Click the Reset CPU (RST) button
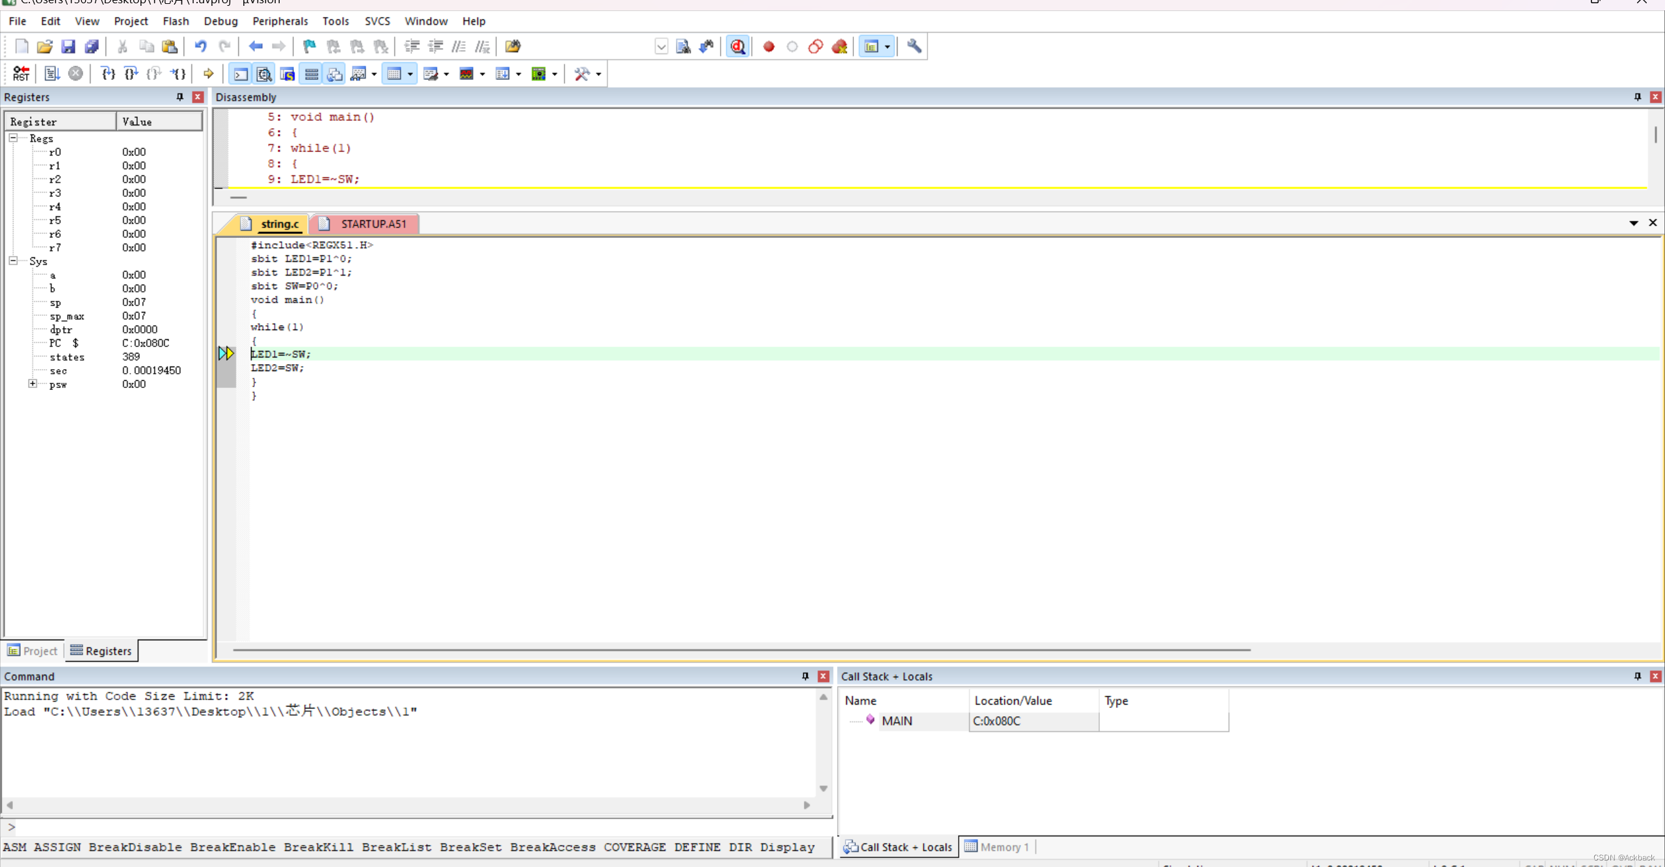Viewport: 1665px width, 867px height. 21,73
